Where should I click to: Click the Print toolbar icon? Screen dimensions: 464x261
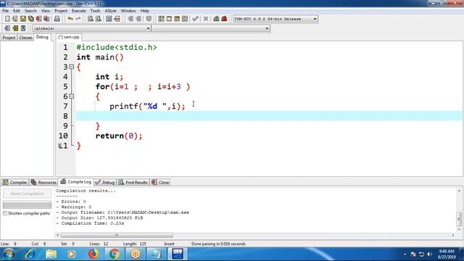57,19
